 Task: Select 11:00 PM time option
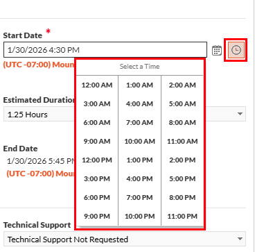coord(182,217)
